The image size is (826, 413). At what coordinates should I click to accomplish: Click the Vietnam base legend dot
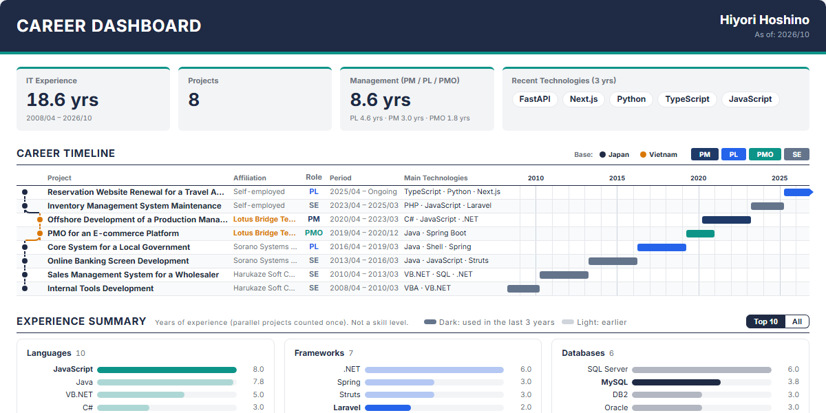643,155
